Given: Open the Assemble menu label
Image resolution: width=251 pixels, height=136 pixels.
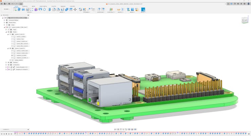Looking at the screenshot, I should [86, 12].
